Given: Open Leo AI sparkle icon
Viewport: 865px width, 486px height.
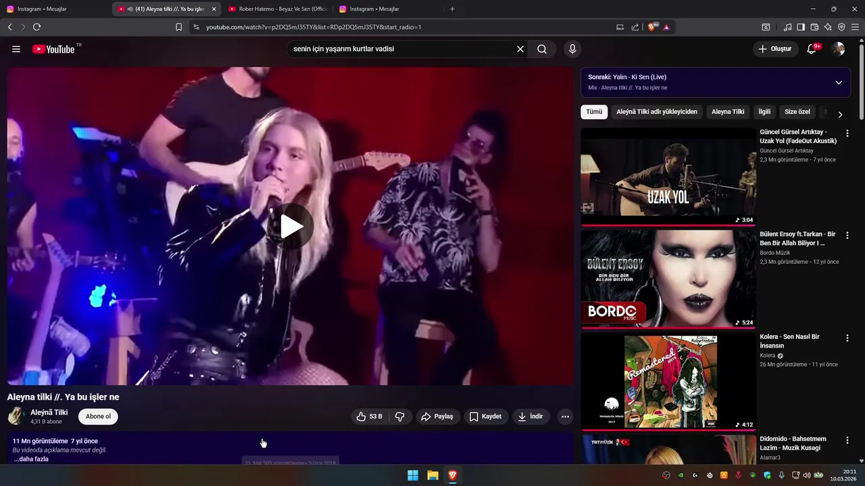Looking at the screenshot, I should [x=828, y=27].
